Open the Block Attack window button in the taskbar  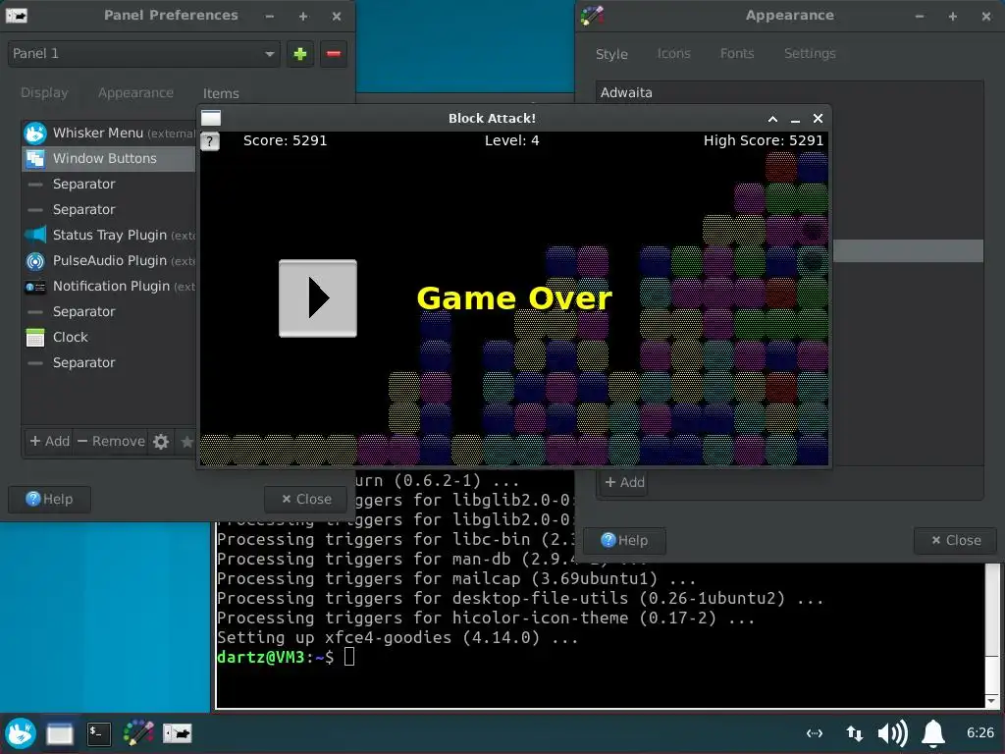pyautogui.click(x=60, y=733)
